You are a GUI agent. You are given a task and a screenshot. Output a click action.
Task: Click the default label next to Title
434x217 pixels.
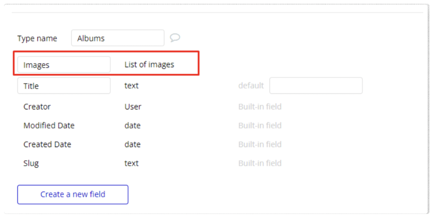(x=251, y=86)
